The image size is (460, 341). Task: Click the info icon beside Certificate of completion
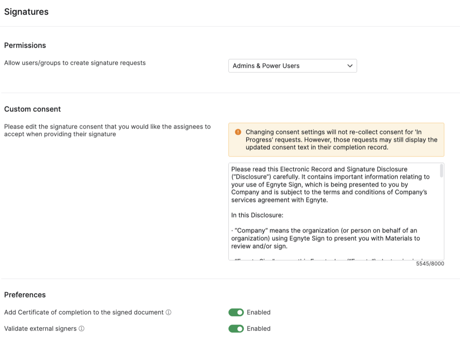coord(169,312)
